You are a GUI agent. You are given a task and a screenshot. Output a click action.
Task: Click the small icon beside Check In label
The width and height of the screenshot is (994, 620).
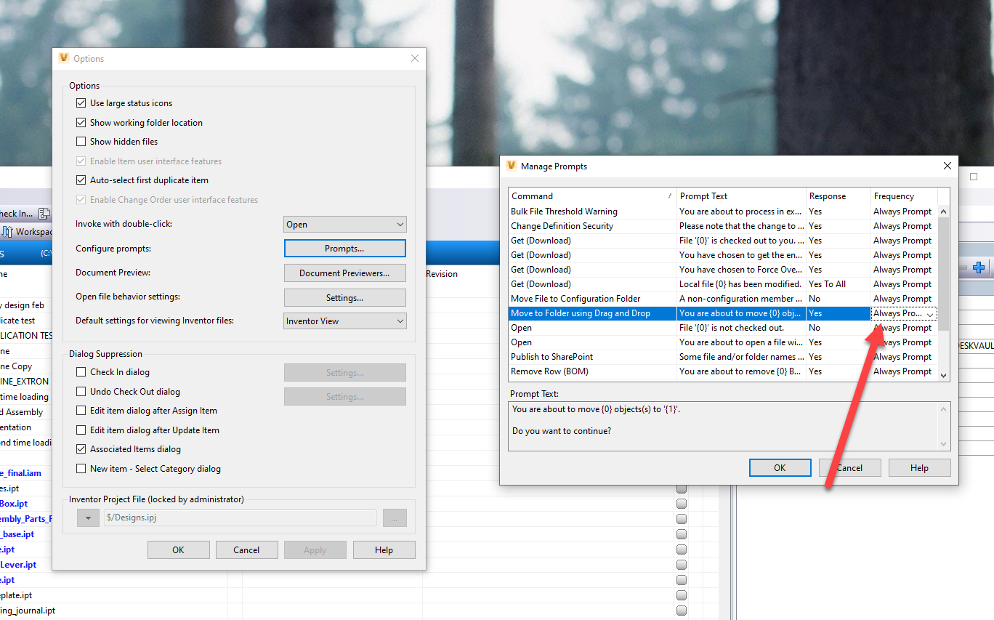coord(45,213)
